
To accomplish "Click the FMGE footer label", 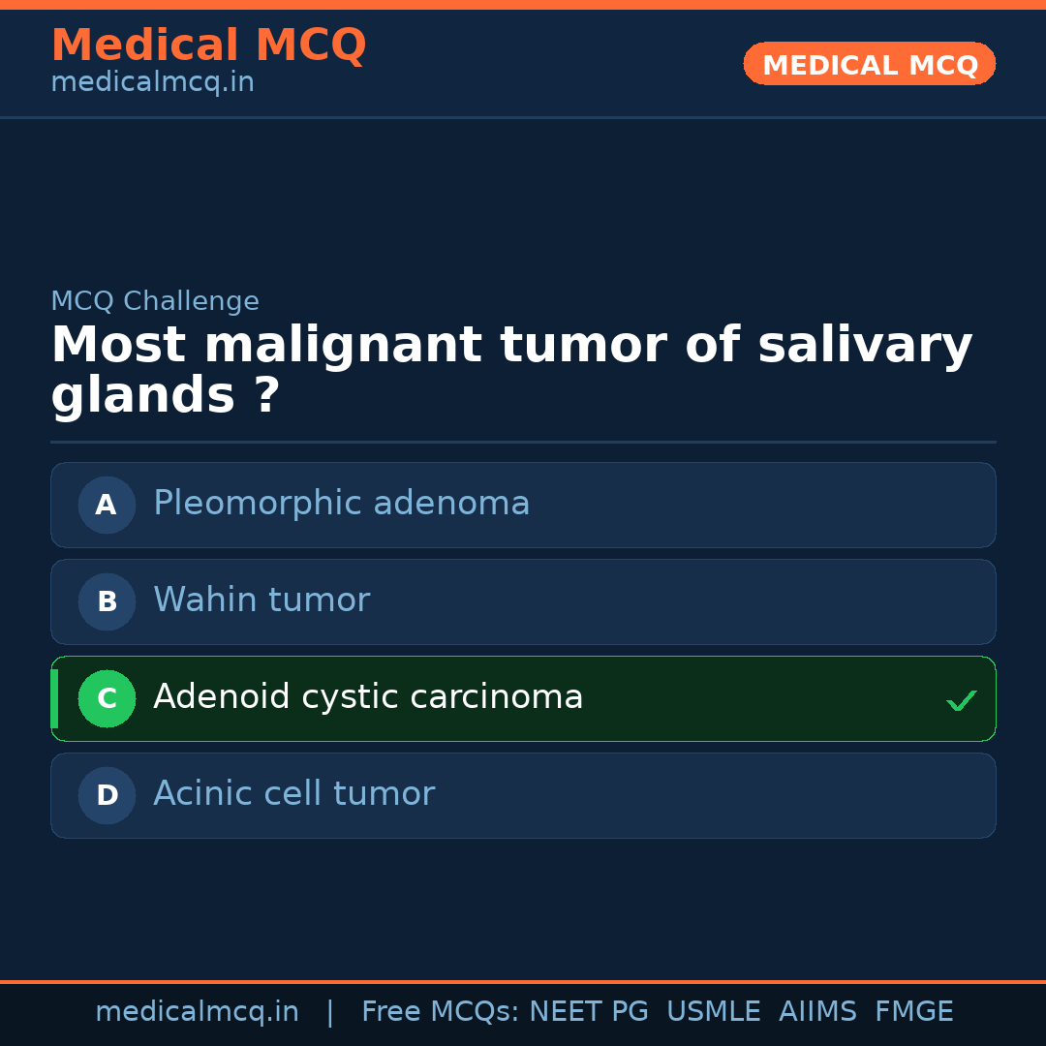I will click(x=913, y=1012).
